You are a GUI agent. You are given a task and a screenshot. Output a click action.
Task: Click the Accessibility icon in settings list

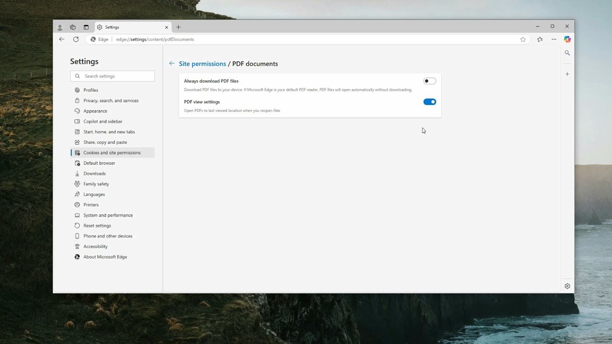[77, 247]
